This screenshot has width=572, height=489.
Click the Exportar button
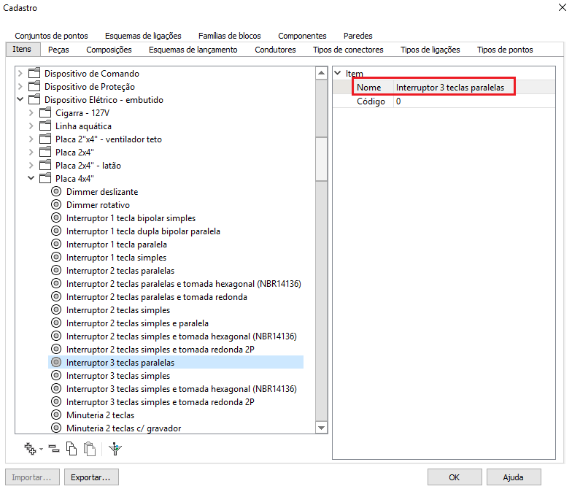coord(91,477)
